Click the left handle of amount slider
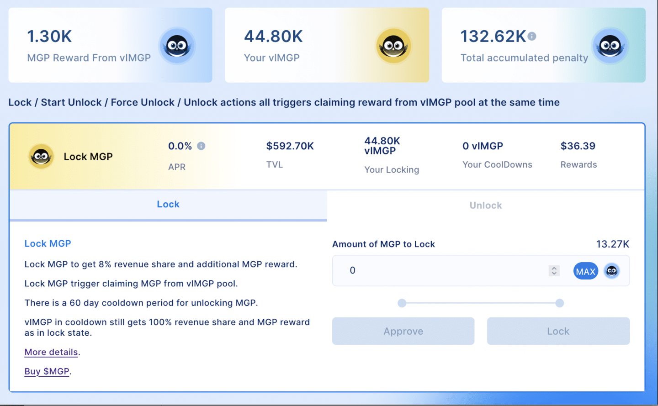Image resolution: width=658 pixels, height=406 pixels. [x=402, y=303]
